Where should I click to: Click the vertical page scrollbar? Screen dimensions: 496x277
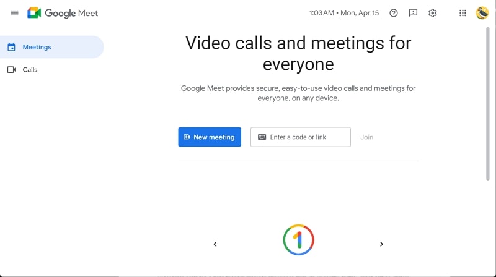(x=488, y=104)
